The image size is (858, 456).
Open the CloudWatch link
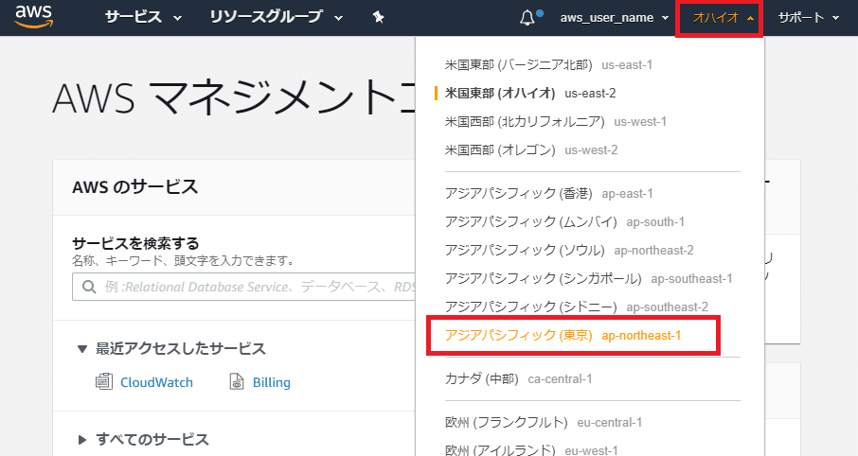pos(156,382)
